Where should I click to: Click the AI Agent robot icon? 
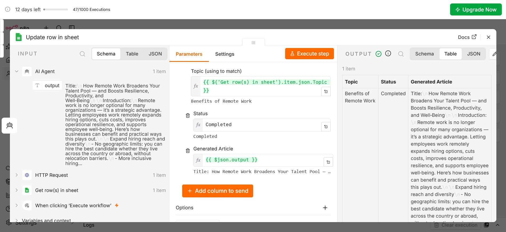coord(27,71)
